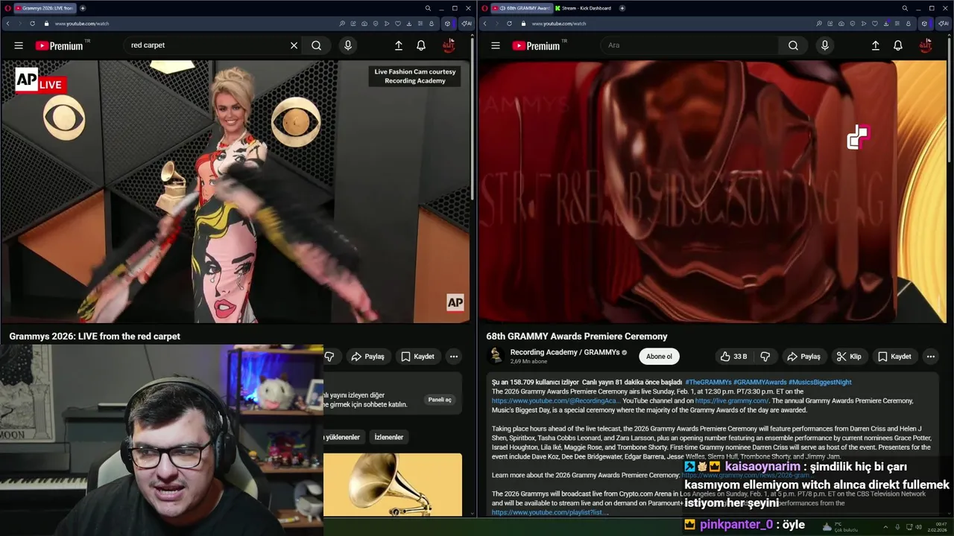Viewport: 954px width, 536px height.
Task: Dislike the GRAMMY Premiere Ceremony video
Action: tap(765, 357)
